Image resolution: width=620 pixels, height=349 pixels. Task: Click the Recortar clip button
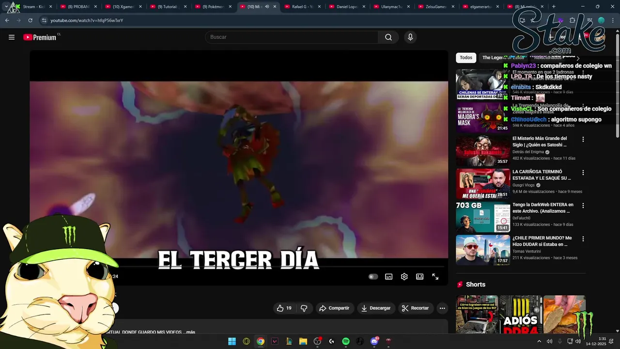pyautogui.click(x=415, y=308)
